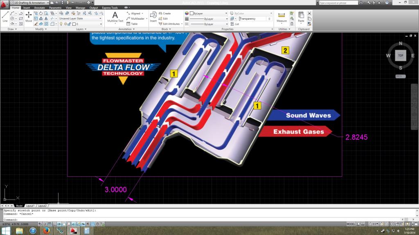Expand the Layers panel
419x235 pixels.
(81, 29)
